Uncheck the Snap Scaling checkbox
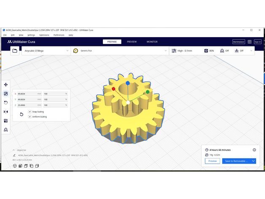This screenshot has height=199, width=265. (30, 112)
